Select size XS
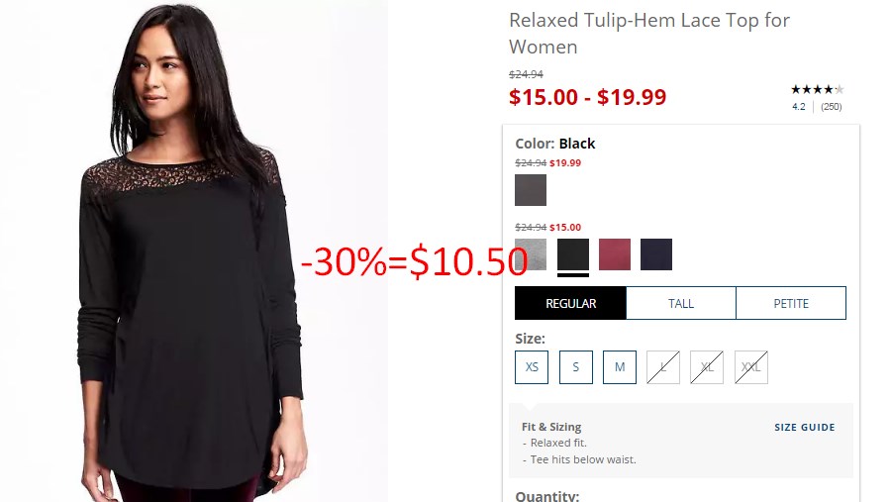Image resolution: width=891 pixels, height=502 pixels. [x=532, y=367]
